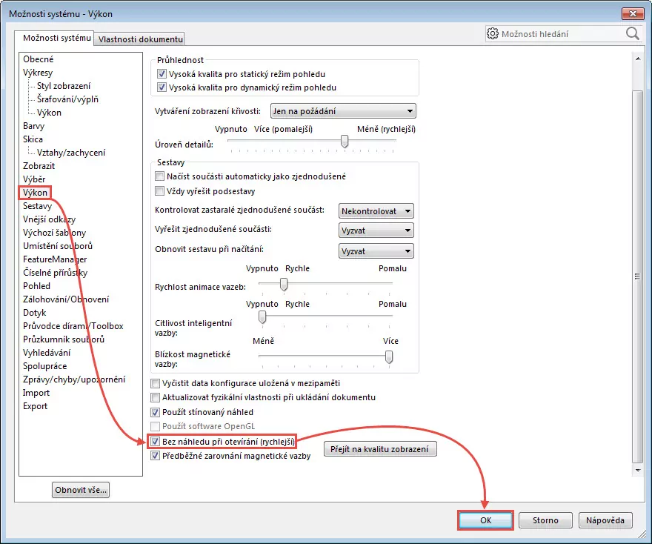Screen dimensions: 652x544
Task: Click Přejít na kvalitu zobrazení button
Action: pyautogui.click(x=380, y=449)
